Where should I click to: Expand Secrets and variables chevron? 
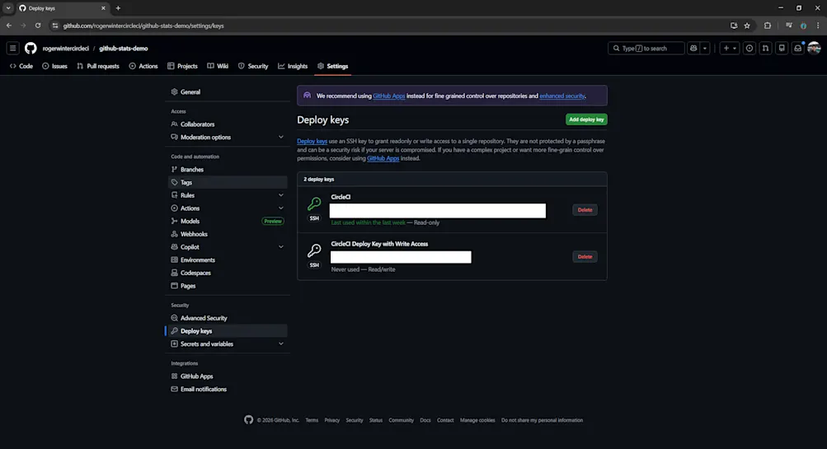[x=280, y=344]
